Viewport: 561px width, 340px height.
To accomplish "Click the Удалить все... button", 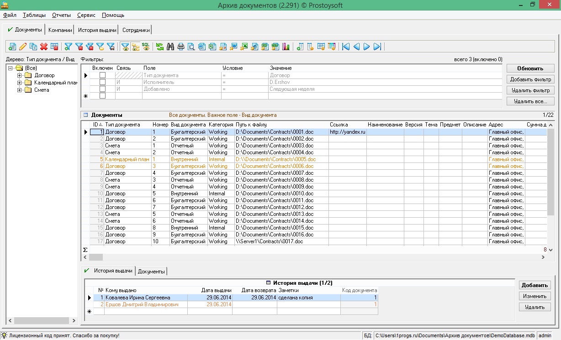I will (x=530, y=101).
